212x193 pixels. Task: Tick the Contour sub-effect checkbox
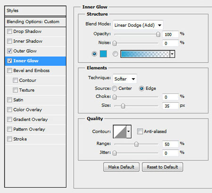pos(15,80)
